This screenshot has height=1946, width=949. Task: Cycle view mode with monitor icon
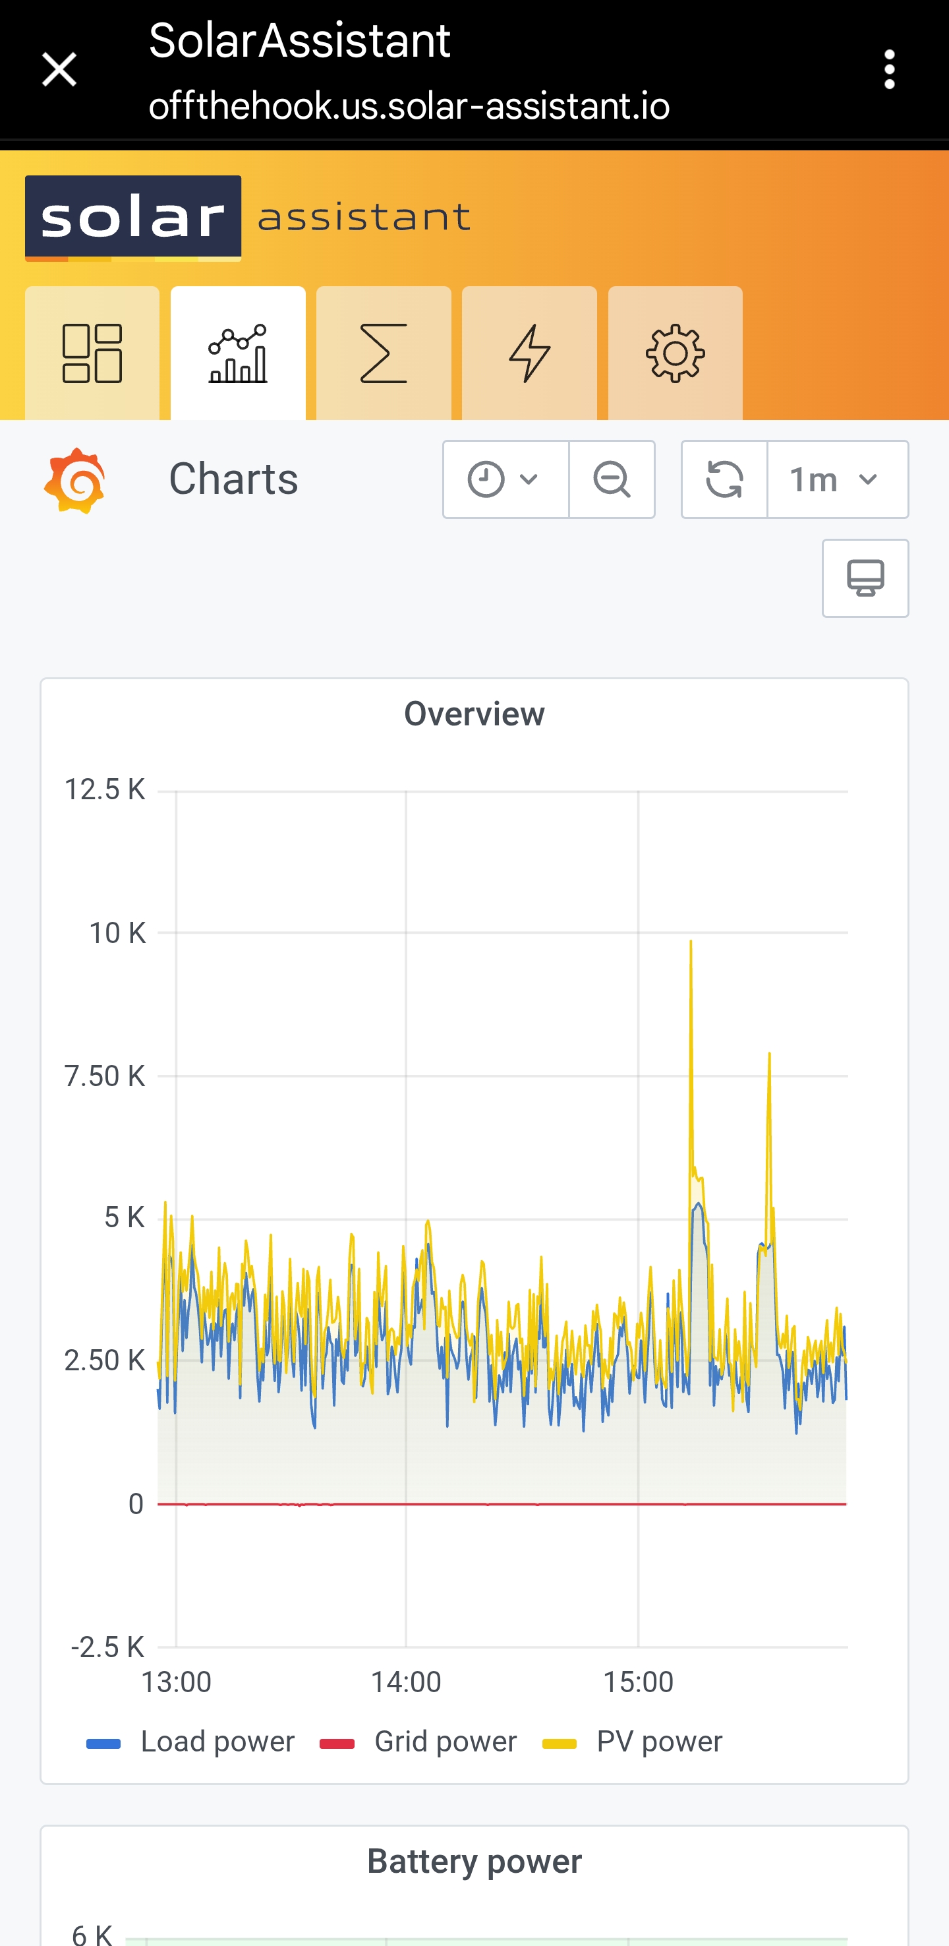pos(865,579)
